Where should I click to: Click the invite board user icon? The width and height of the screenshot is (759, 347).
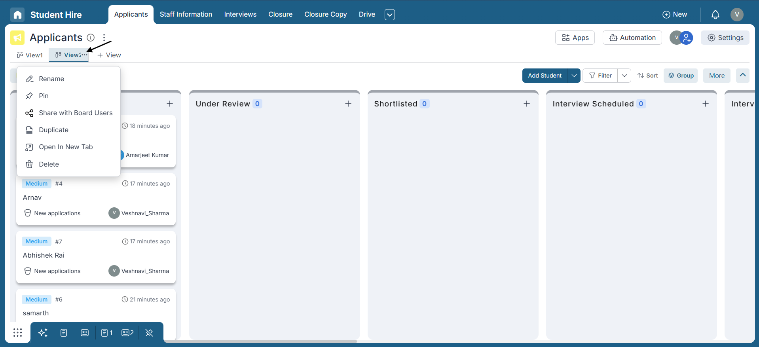(687, 38)
